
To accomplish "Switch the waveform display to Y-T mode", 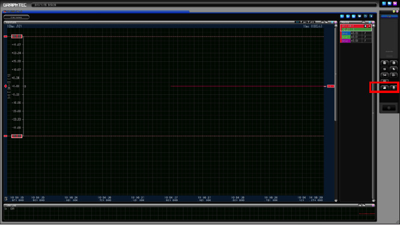I will tap(297, 22).
